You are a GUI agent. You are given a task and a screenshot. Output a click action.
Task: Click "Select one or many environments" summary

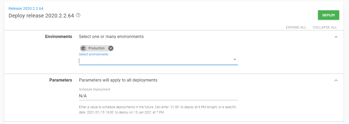pos(111,37)
